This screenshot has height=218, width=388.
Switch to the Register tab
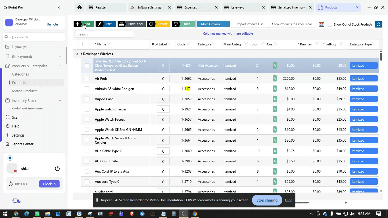(x=106, y=7)
